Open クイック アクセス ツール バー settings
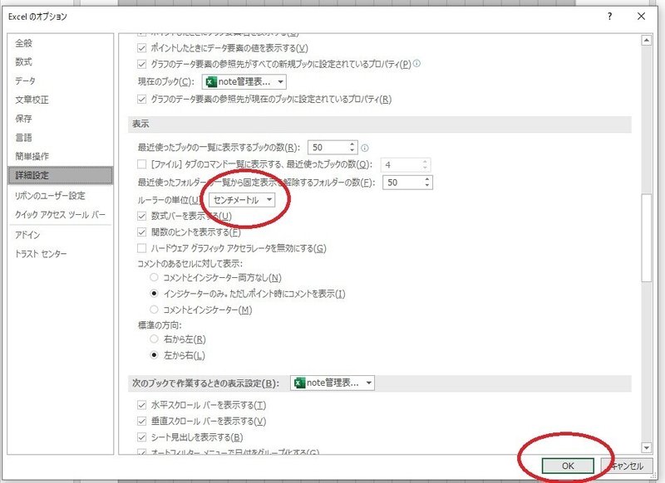Screen dimensions: 665x483 click(60, 215)
